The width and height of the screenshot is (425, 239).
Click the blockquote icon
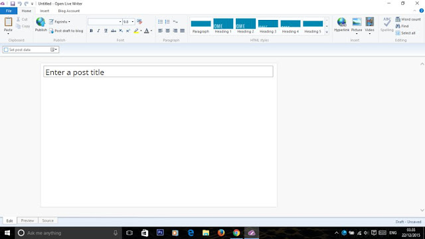pos(175,22)
